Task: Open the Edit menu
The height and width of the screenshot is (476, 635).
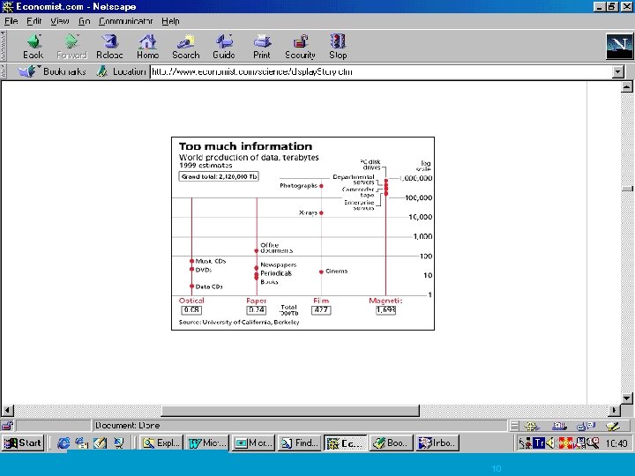Action: coord(34,21)
